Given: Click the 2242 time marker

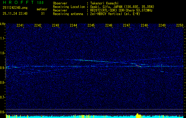Looking at the screenshot, I should pos(38,25).
